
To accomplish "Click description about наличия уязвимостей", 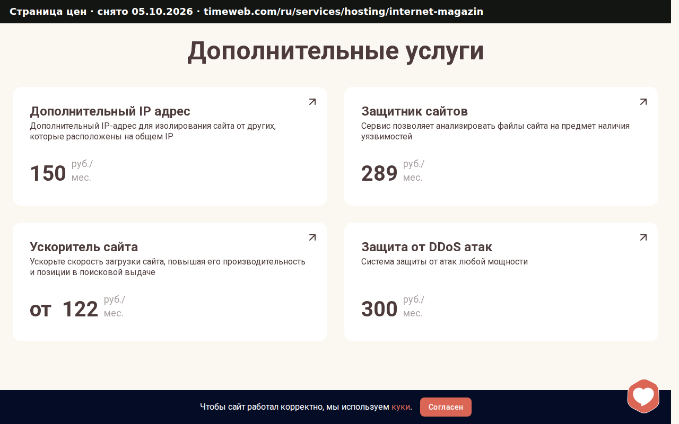I will pos(495,131).
